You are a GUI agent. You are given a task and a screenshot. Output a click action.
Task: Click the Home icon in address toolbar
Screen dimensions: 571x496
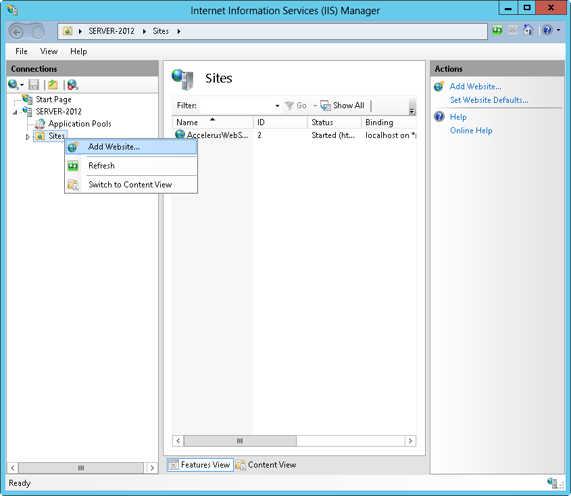528,30
